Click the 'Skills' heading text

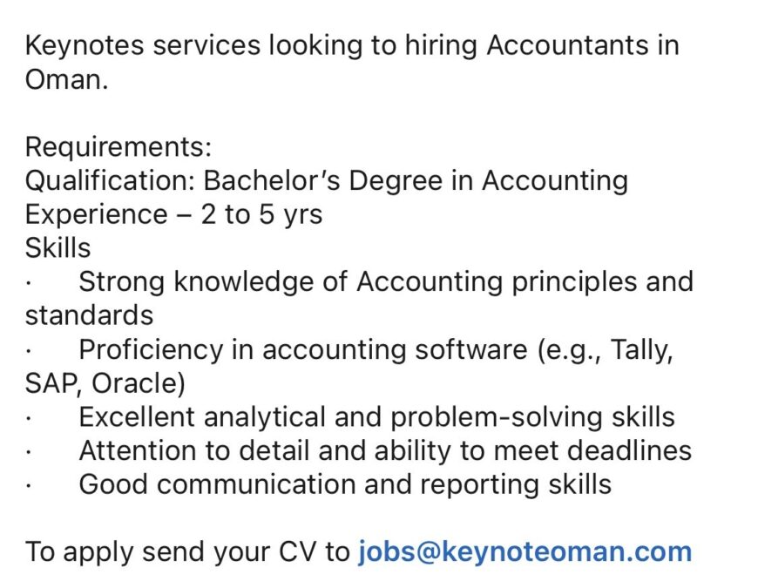58,248
